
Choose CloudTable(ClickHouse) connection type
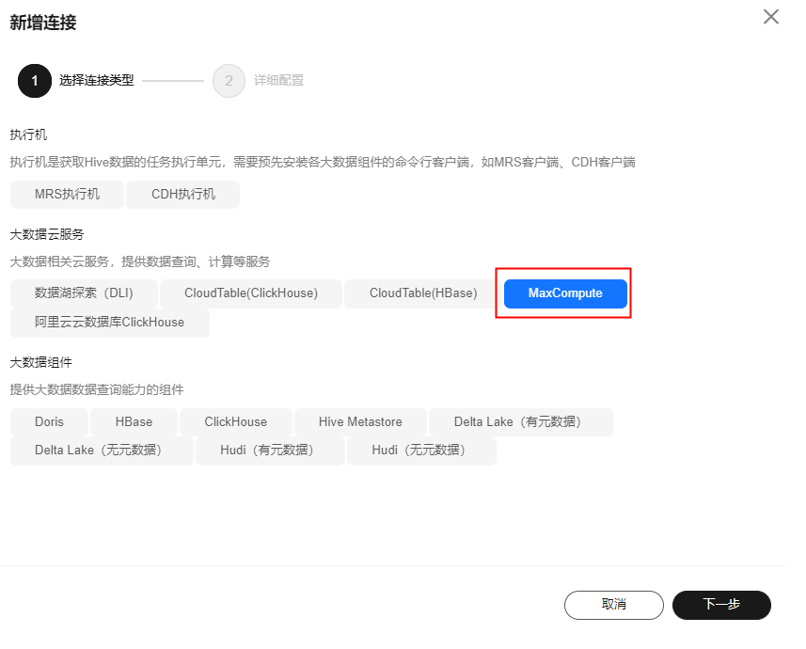[x=251, y=293]
